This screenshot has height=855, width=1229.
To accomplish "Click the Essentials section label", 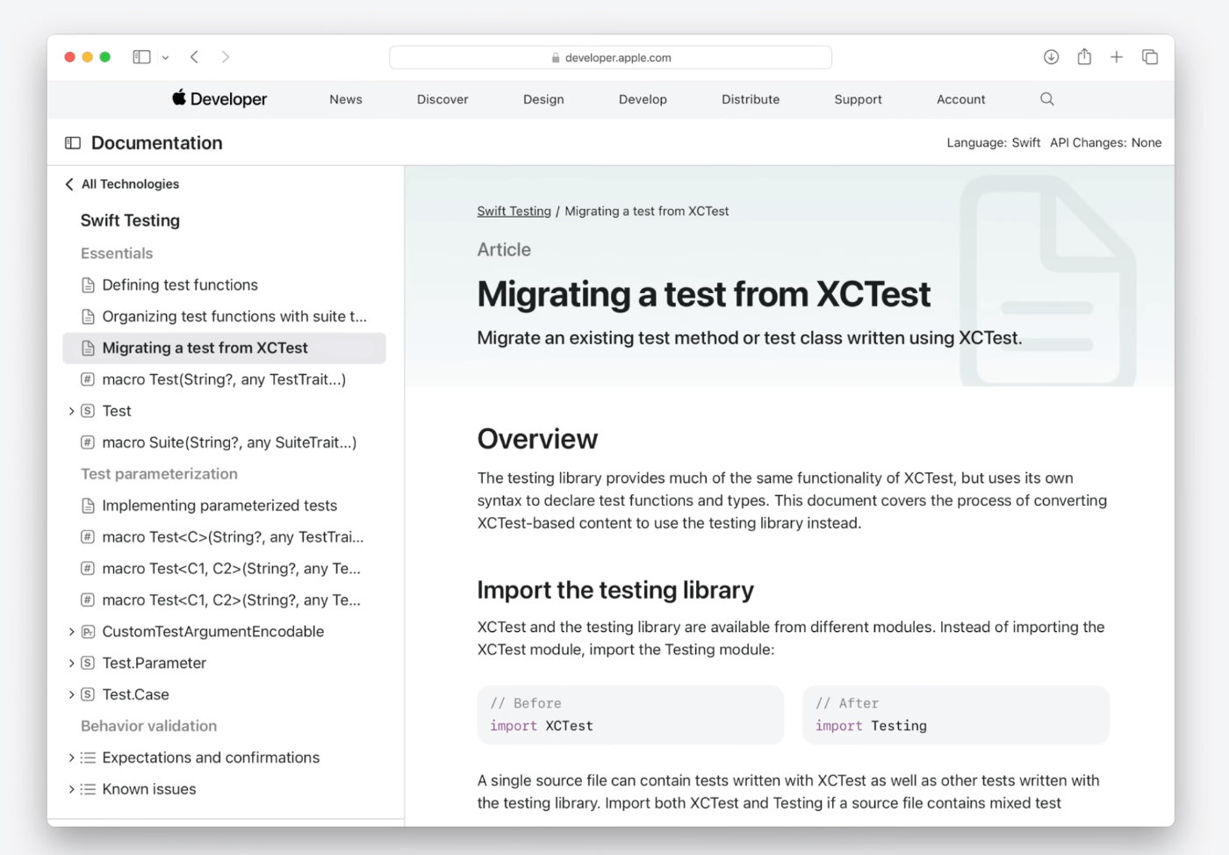I will 117,254.
